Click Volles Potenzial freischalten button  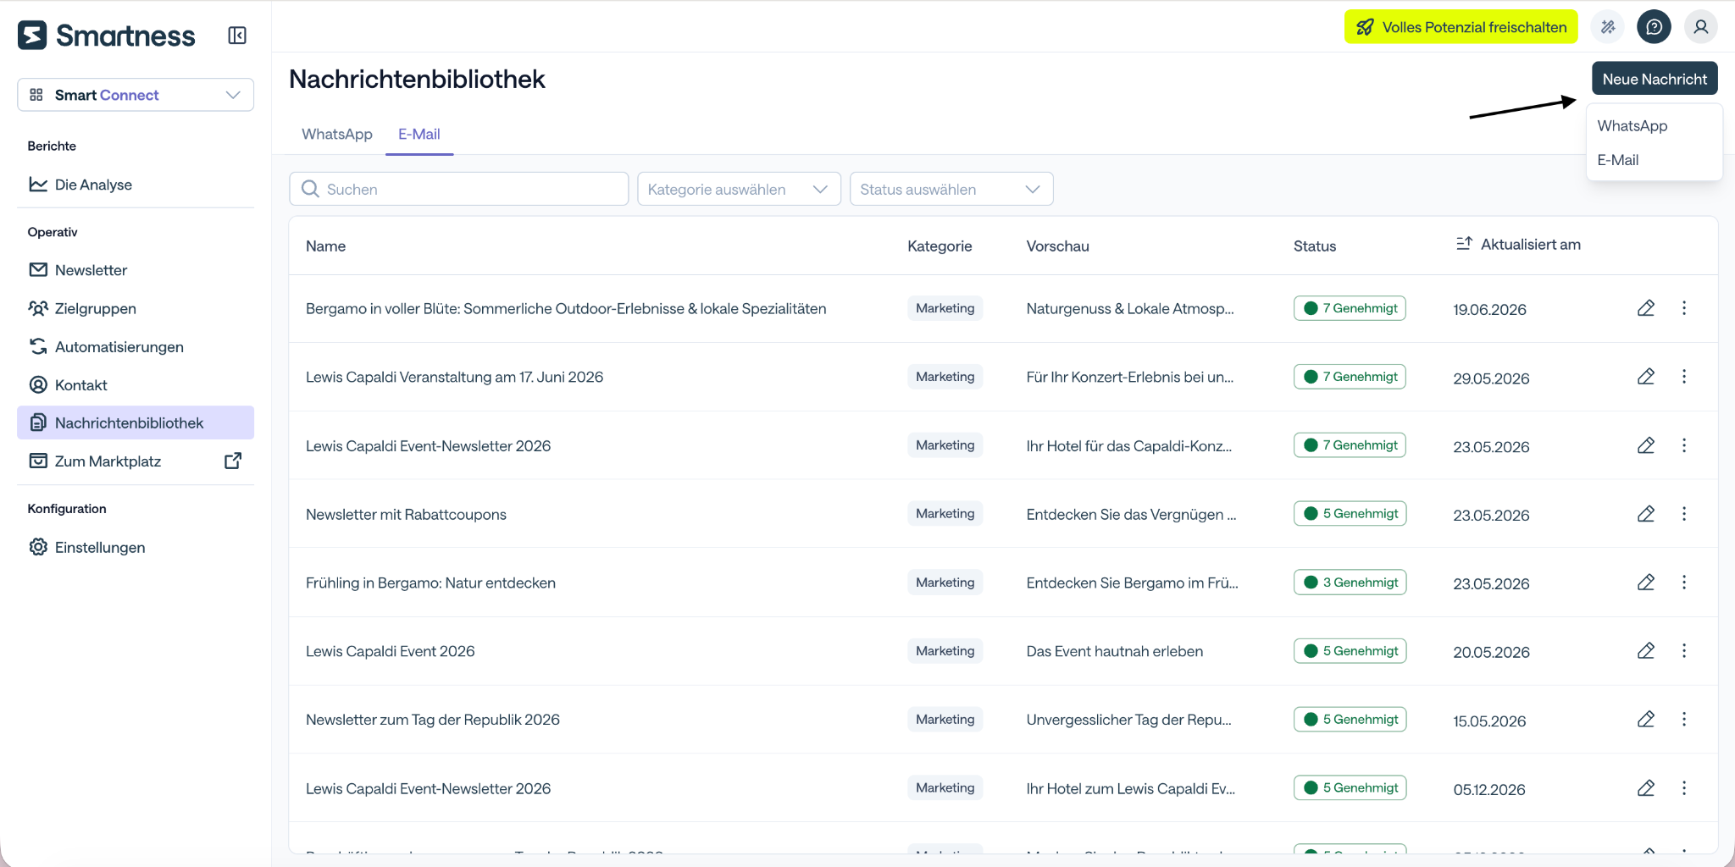[1461, 27]
